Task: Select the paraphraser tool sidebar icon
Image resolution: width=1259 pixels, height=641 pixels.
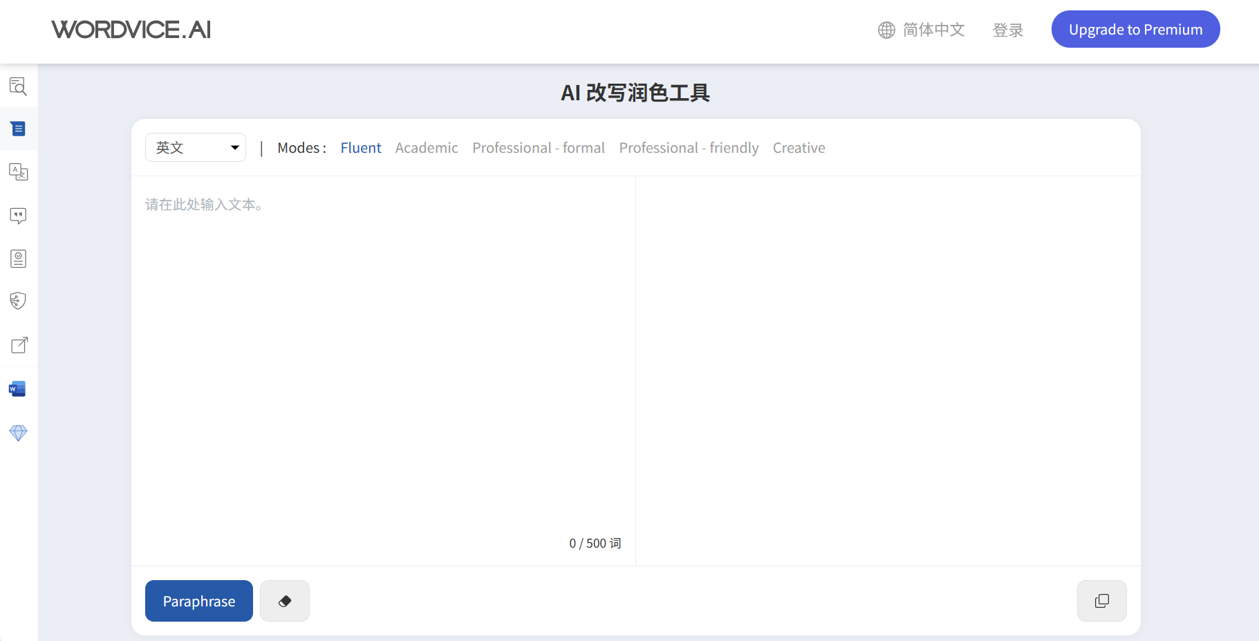Action: click(x=18, y=129)
